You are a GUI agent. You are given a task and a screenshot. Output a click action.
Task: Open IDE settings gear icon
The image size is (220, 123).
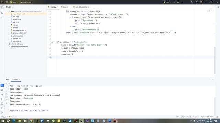pyautogui.click(x=201, y=2)
